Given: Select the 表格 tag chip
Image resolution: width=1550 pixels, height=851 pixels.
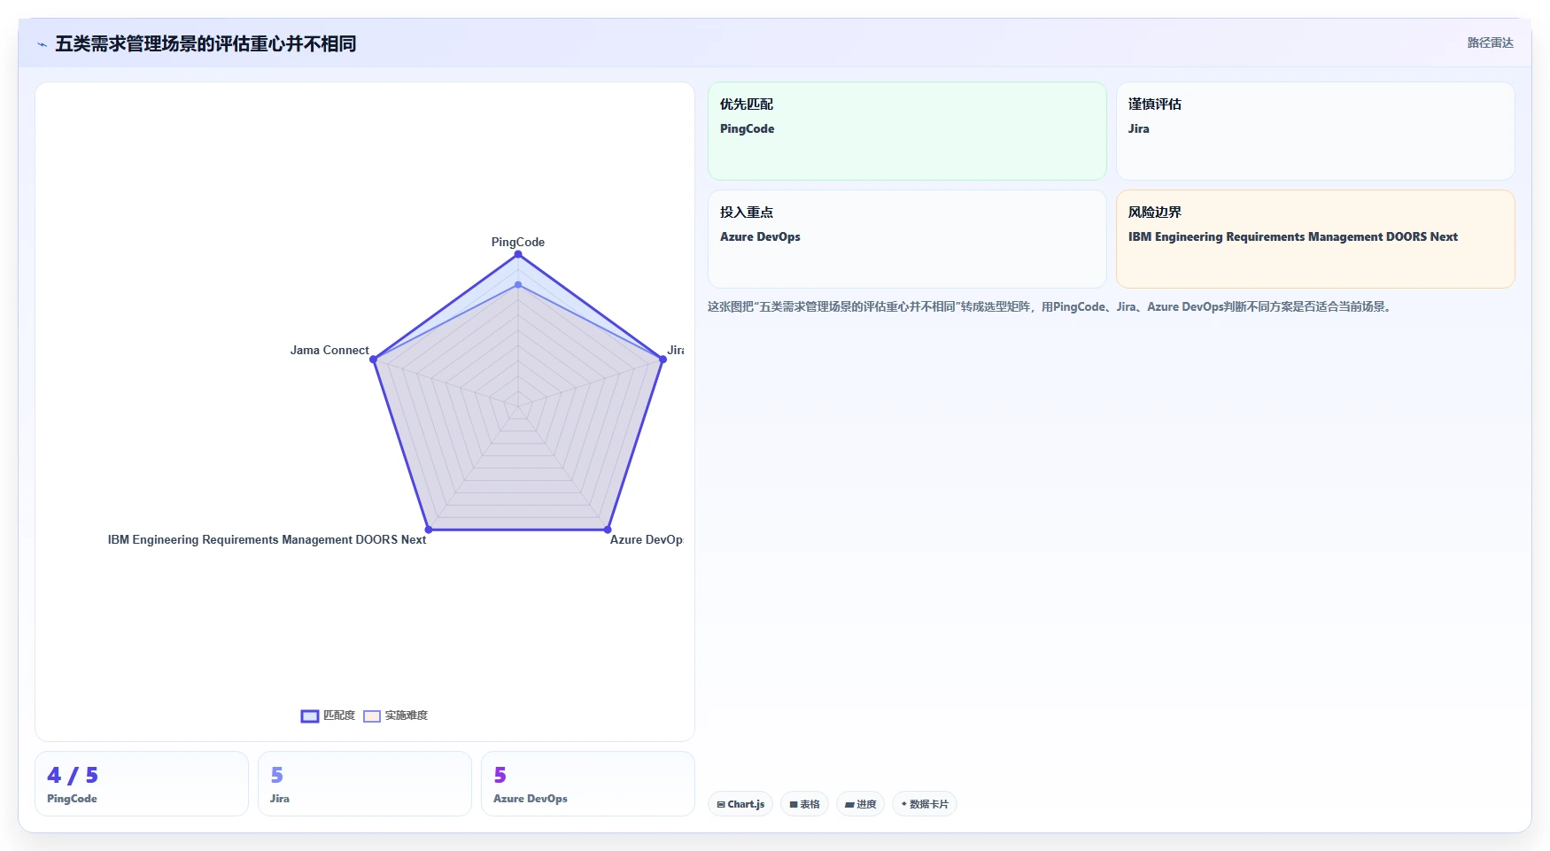Looking at the screenshot, I should click(804, 804).
